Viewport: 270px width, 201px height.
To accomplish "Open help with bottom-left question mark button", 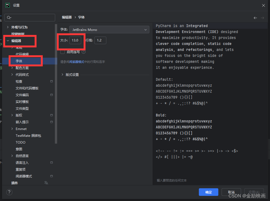I will tap(9, 192).
